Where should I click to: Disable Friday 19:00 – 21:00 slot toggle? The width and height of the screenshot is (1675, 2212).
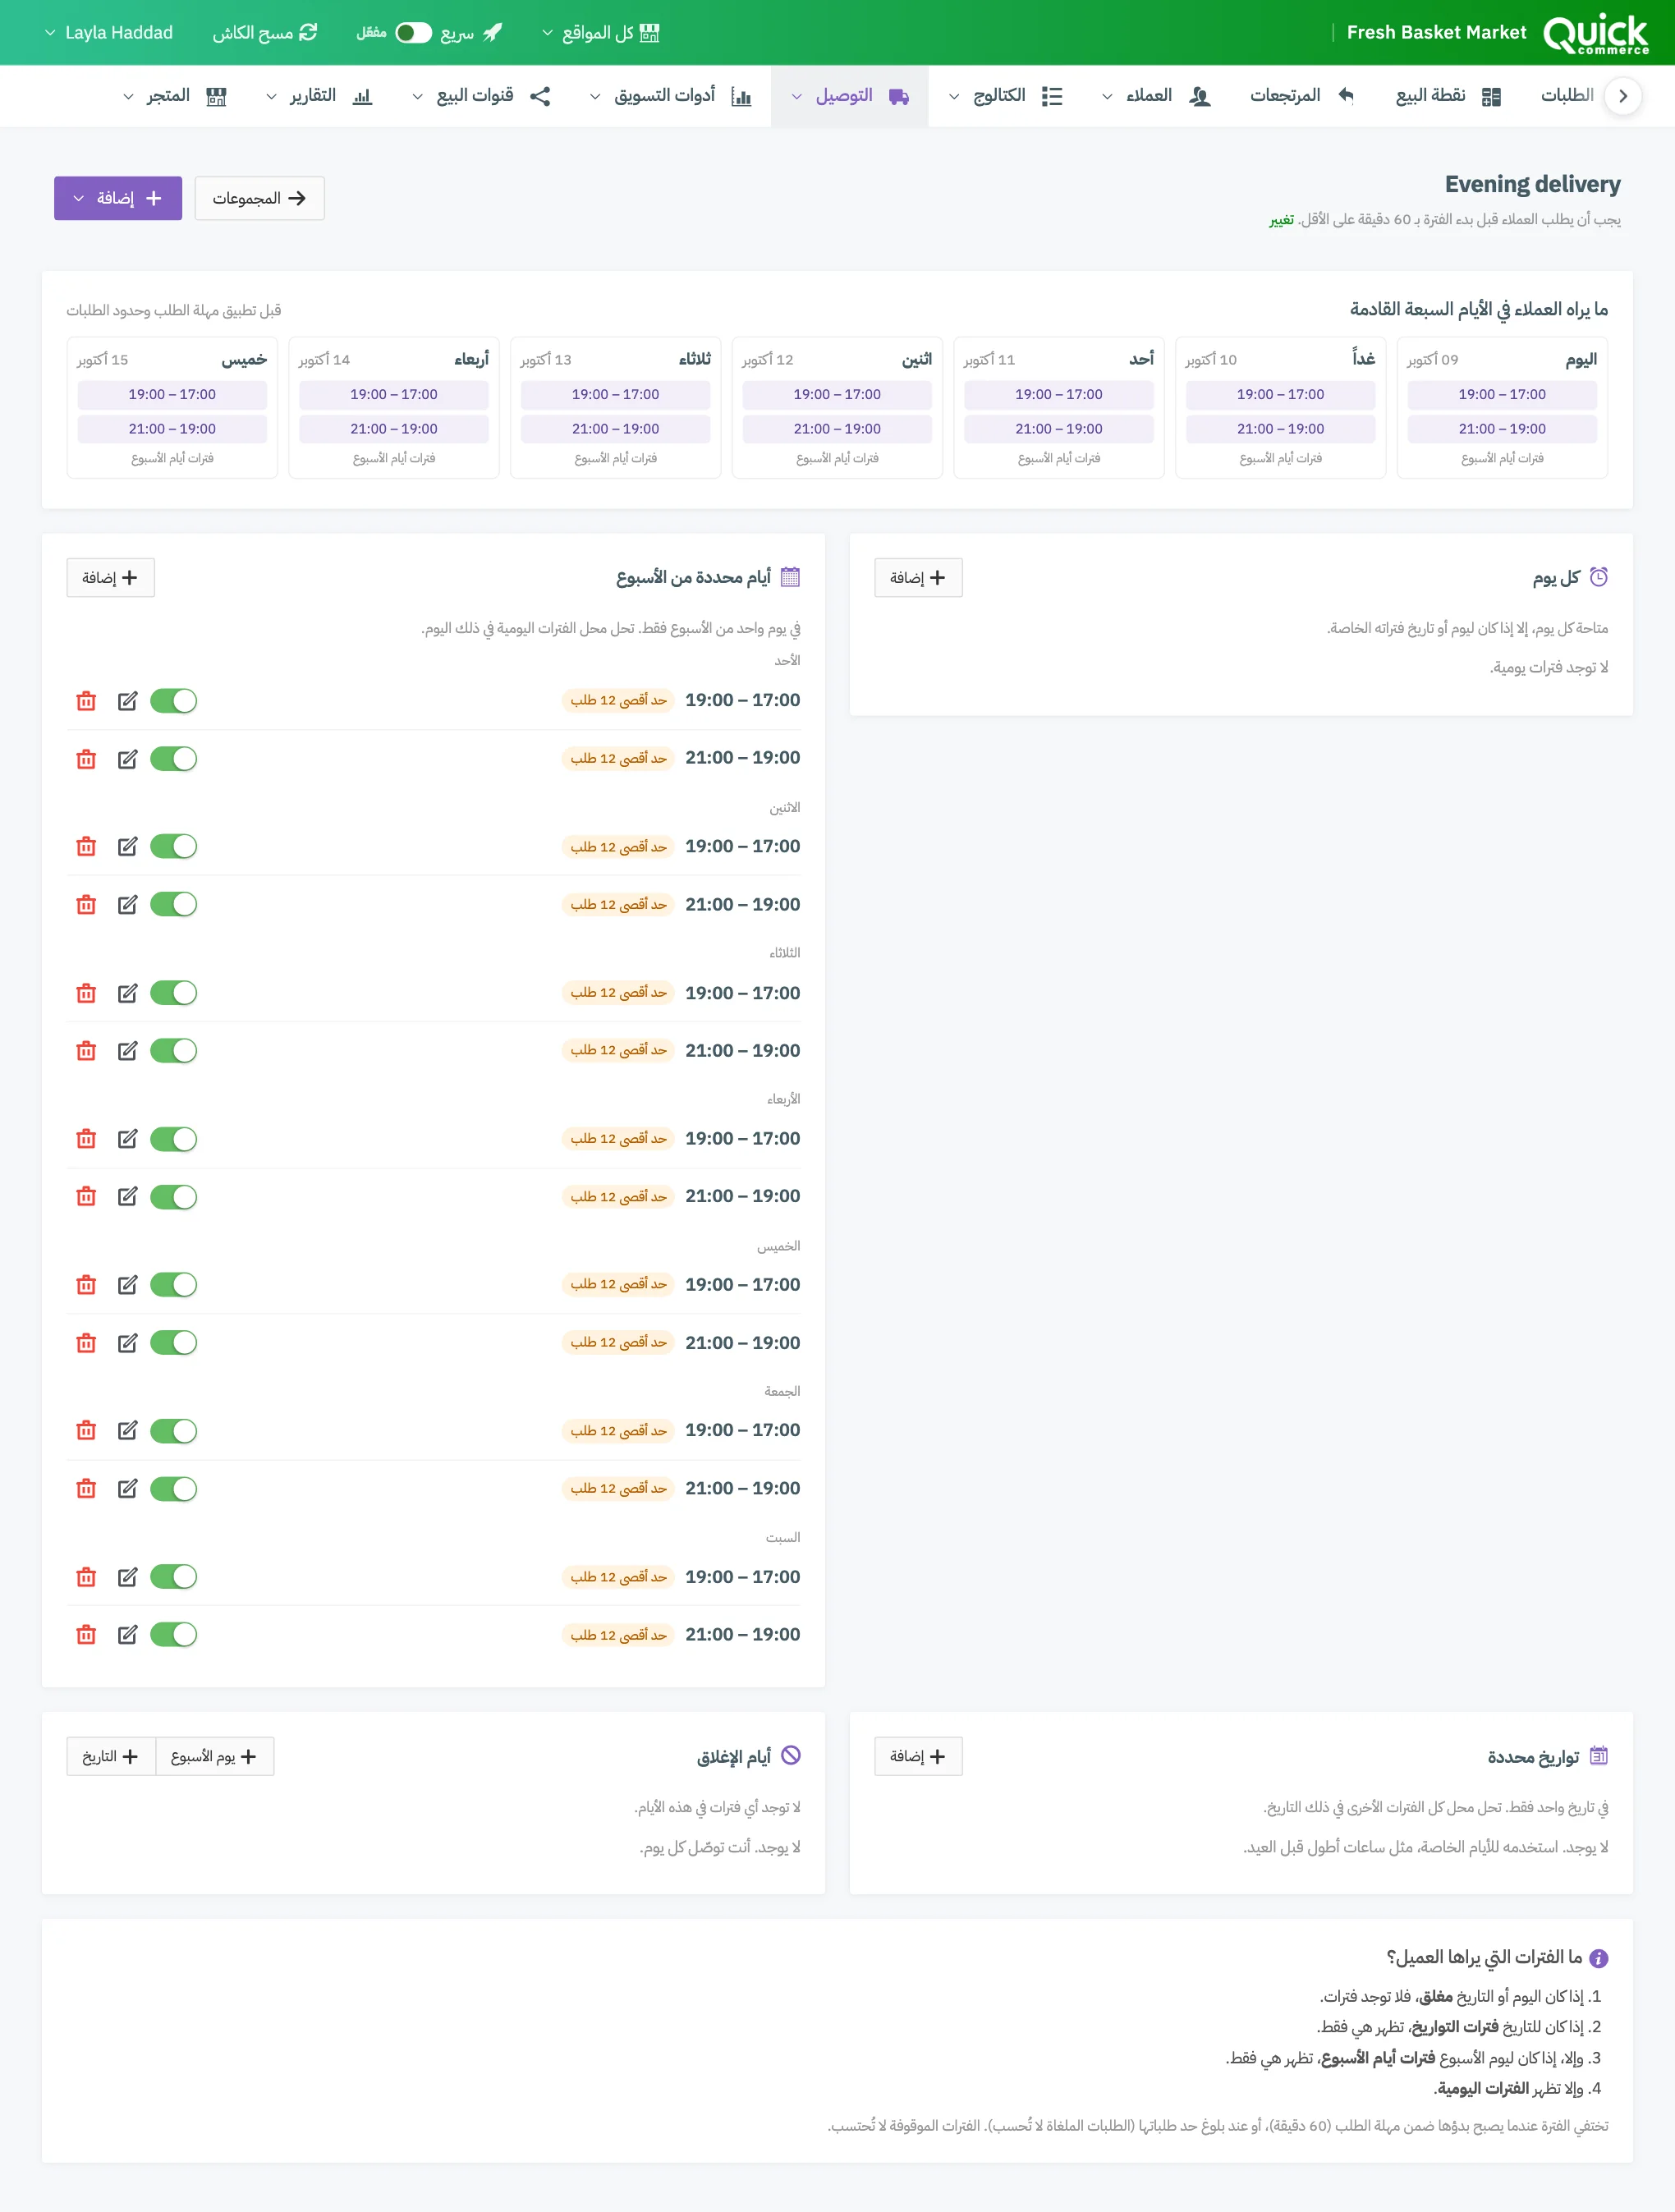[x=174, y=1489]
